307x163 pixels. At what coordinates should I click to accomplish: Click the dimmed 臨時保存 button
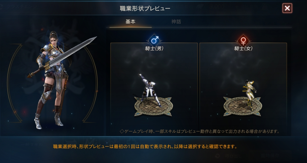270,156
